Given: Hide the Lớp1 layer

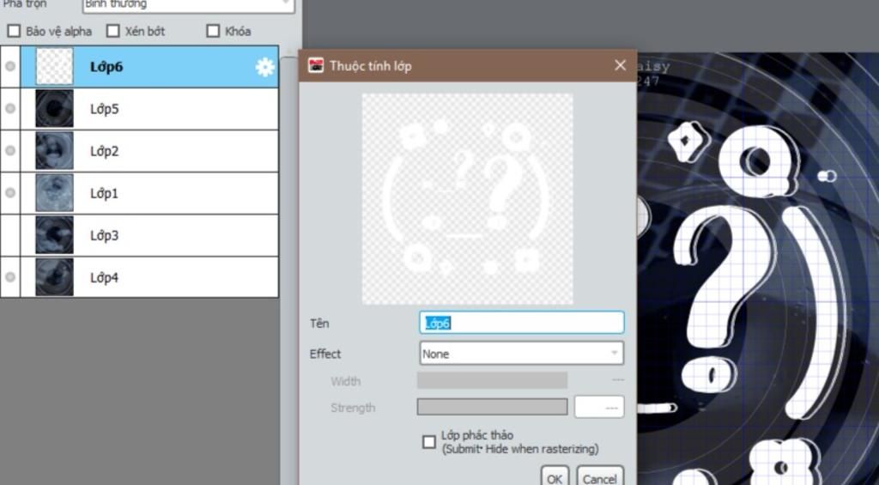Looking at the screenshot, I should pos(10,193).
